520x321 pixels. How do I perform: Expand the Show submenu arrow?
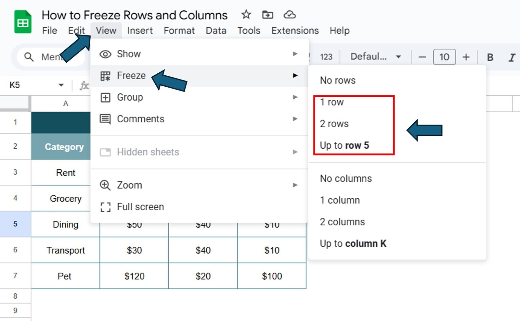(x=295, y=54)
